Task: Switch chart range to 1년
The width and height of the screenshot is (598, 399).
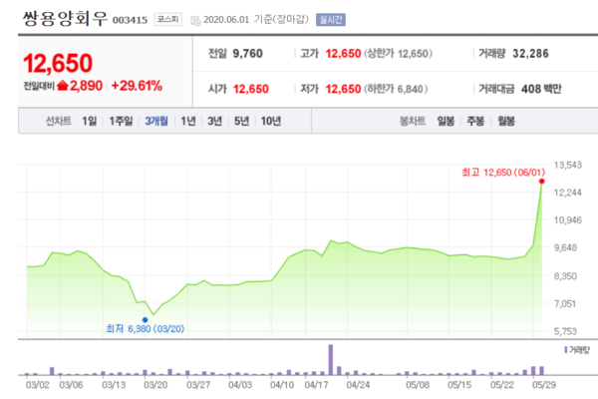Action: click(188, 121)
